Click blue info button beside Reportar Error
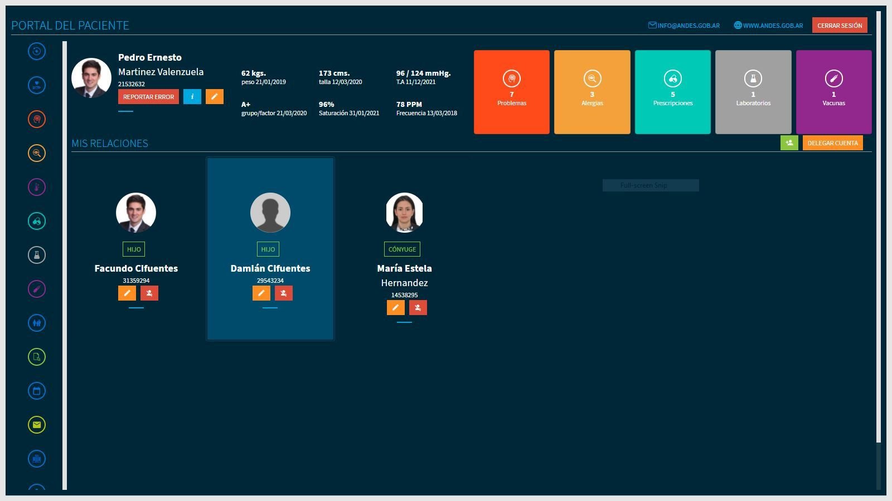The image size is (892, 501). [x=192, y=97]
